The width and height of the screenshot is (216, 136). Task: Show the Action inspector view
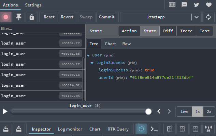(129, 31)
